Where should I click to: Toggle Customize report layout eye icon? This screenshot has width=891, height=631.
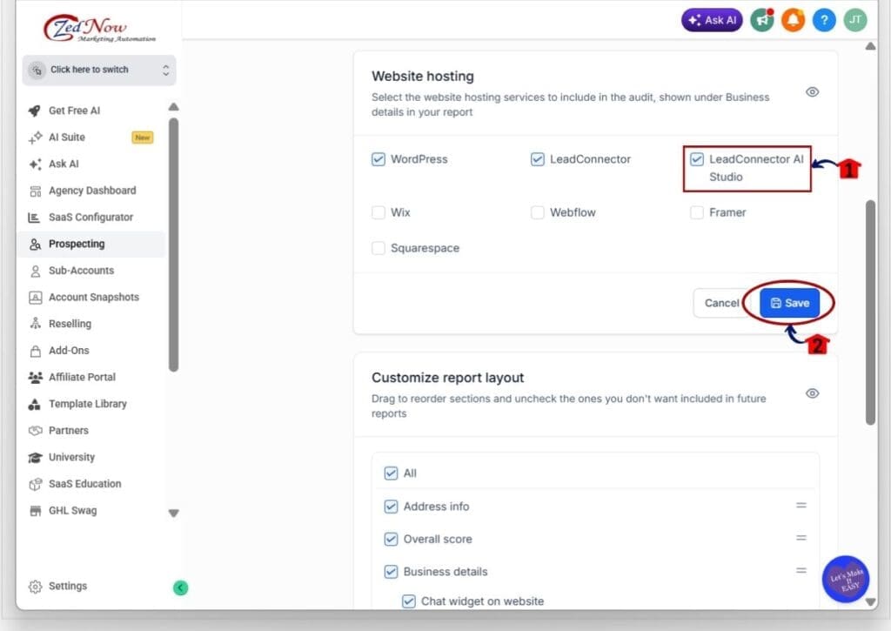point(813,393)
